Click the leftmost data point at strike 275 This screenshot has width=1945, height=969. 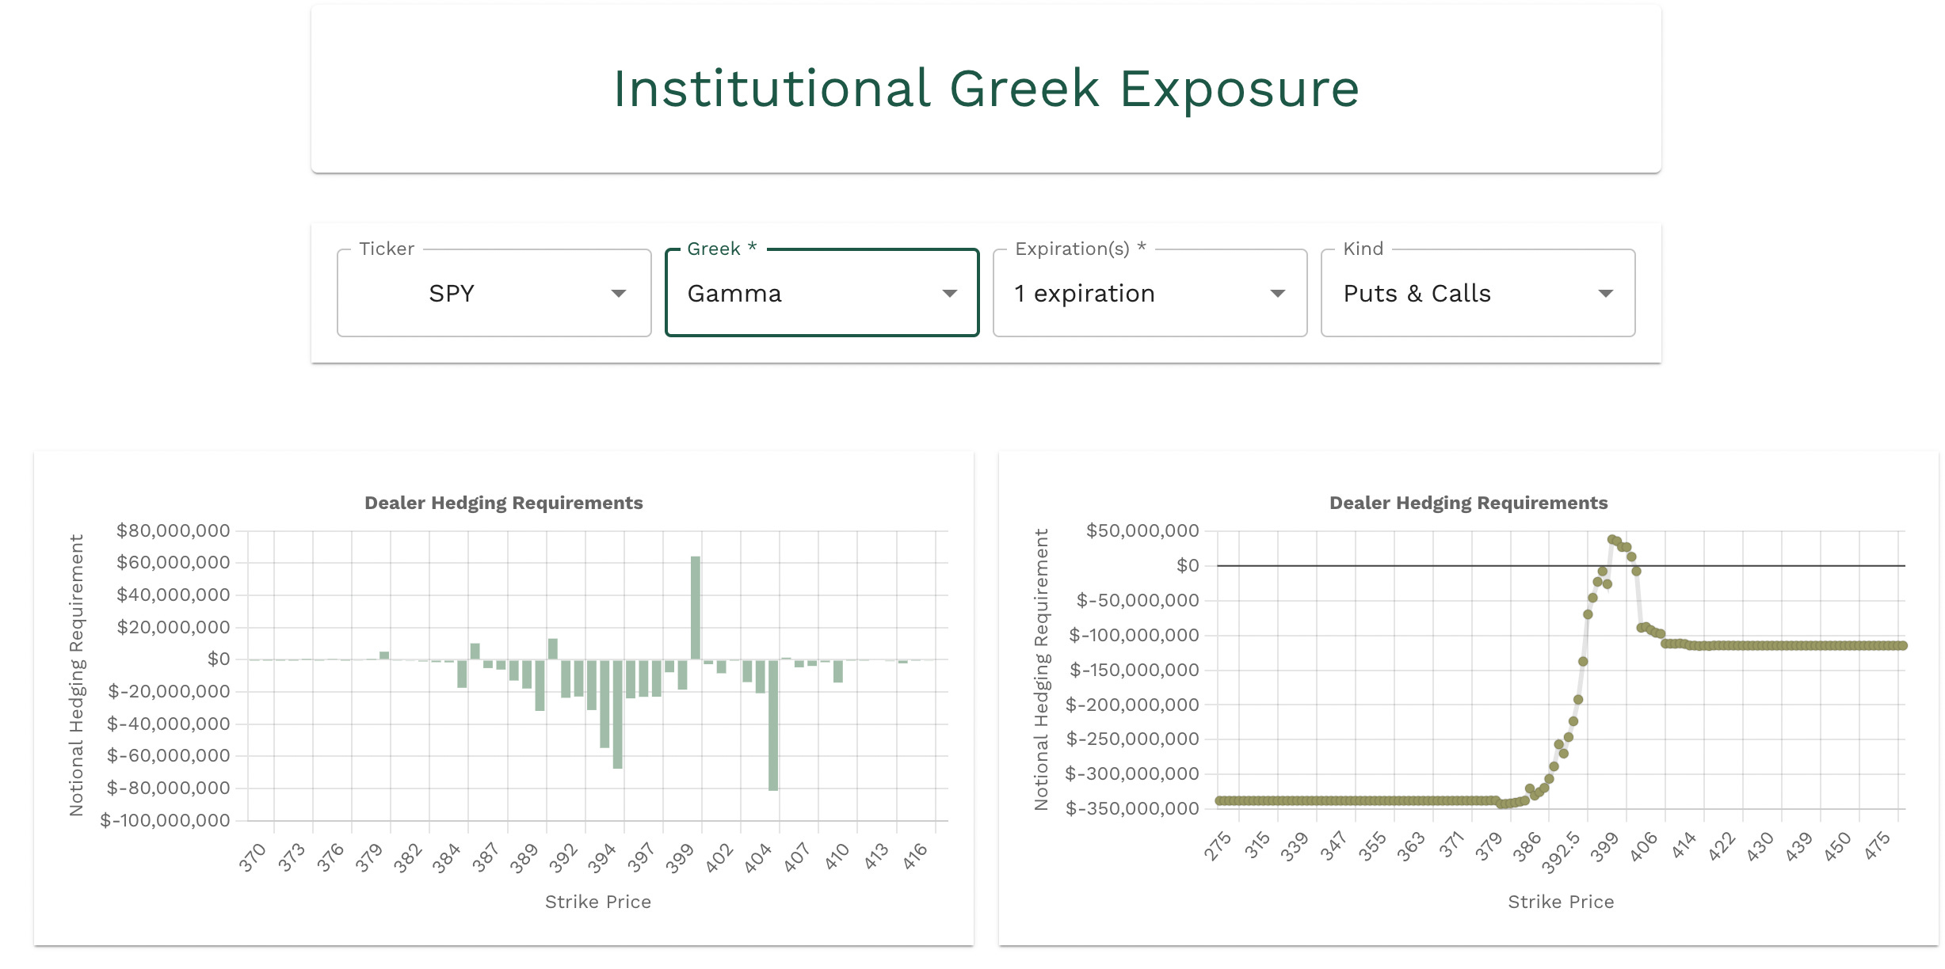pos(1220,801)
